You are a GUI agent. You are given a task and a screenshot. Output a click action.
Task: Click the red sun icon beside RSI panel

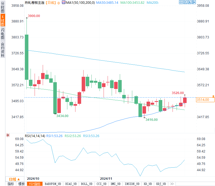click(8, 135)
